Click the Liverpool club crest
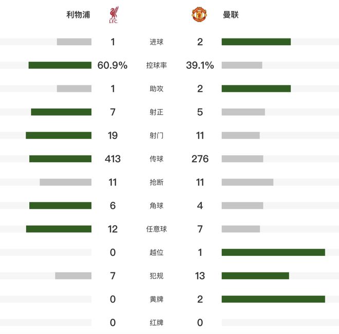 113,15
